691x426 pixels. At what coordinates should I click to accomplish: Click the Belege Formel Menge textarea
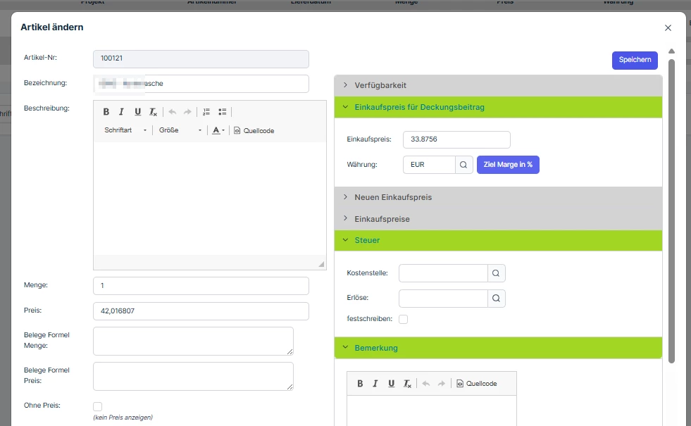pos(194,341)
